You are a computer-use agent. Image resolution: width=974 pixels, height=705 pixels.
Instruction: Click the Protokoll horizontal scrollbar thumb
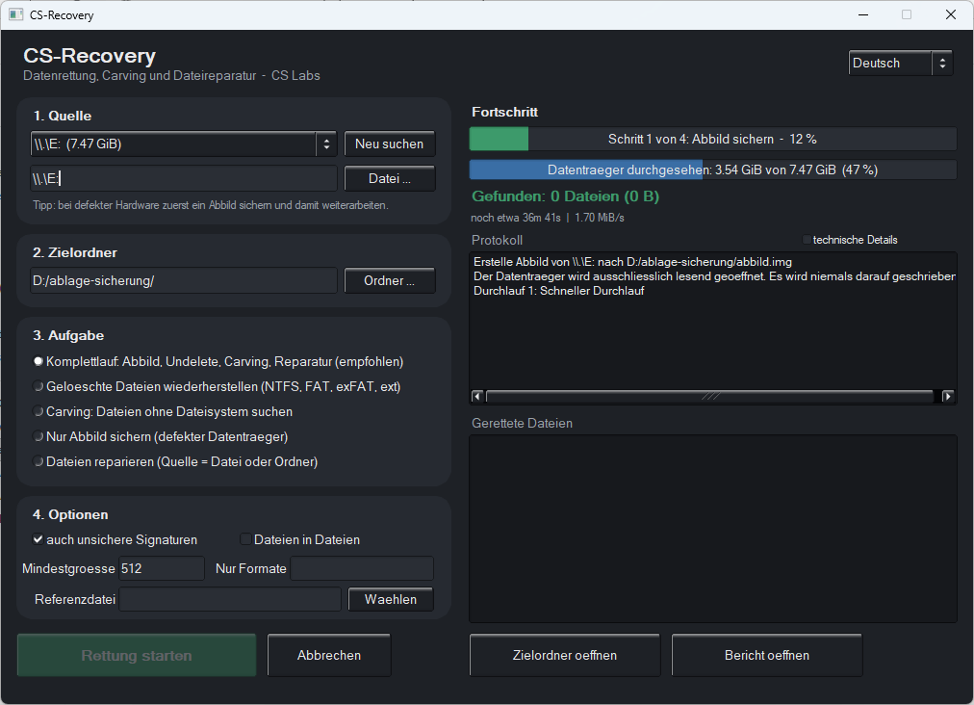710,396
